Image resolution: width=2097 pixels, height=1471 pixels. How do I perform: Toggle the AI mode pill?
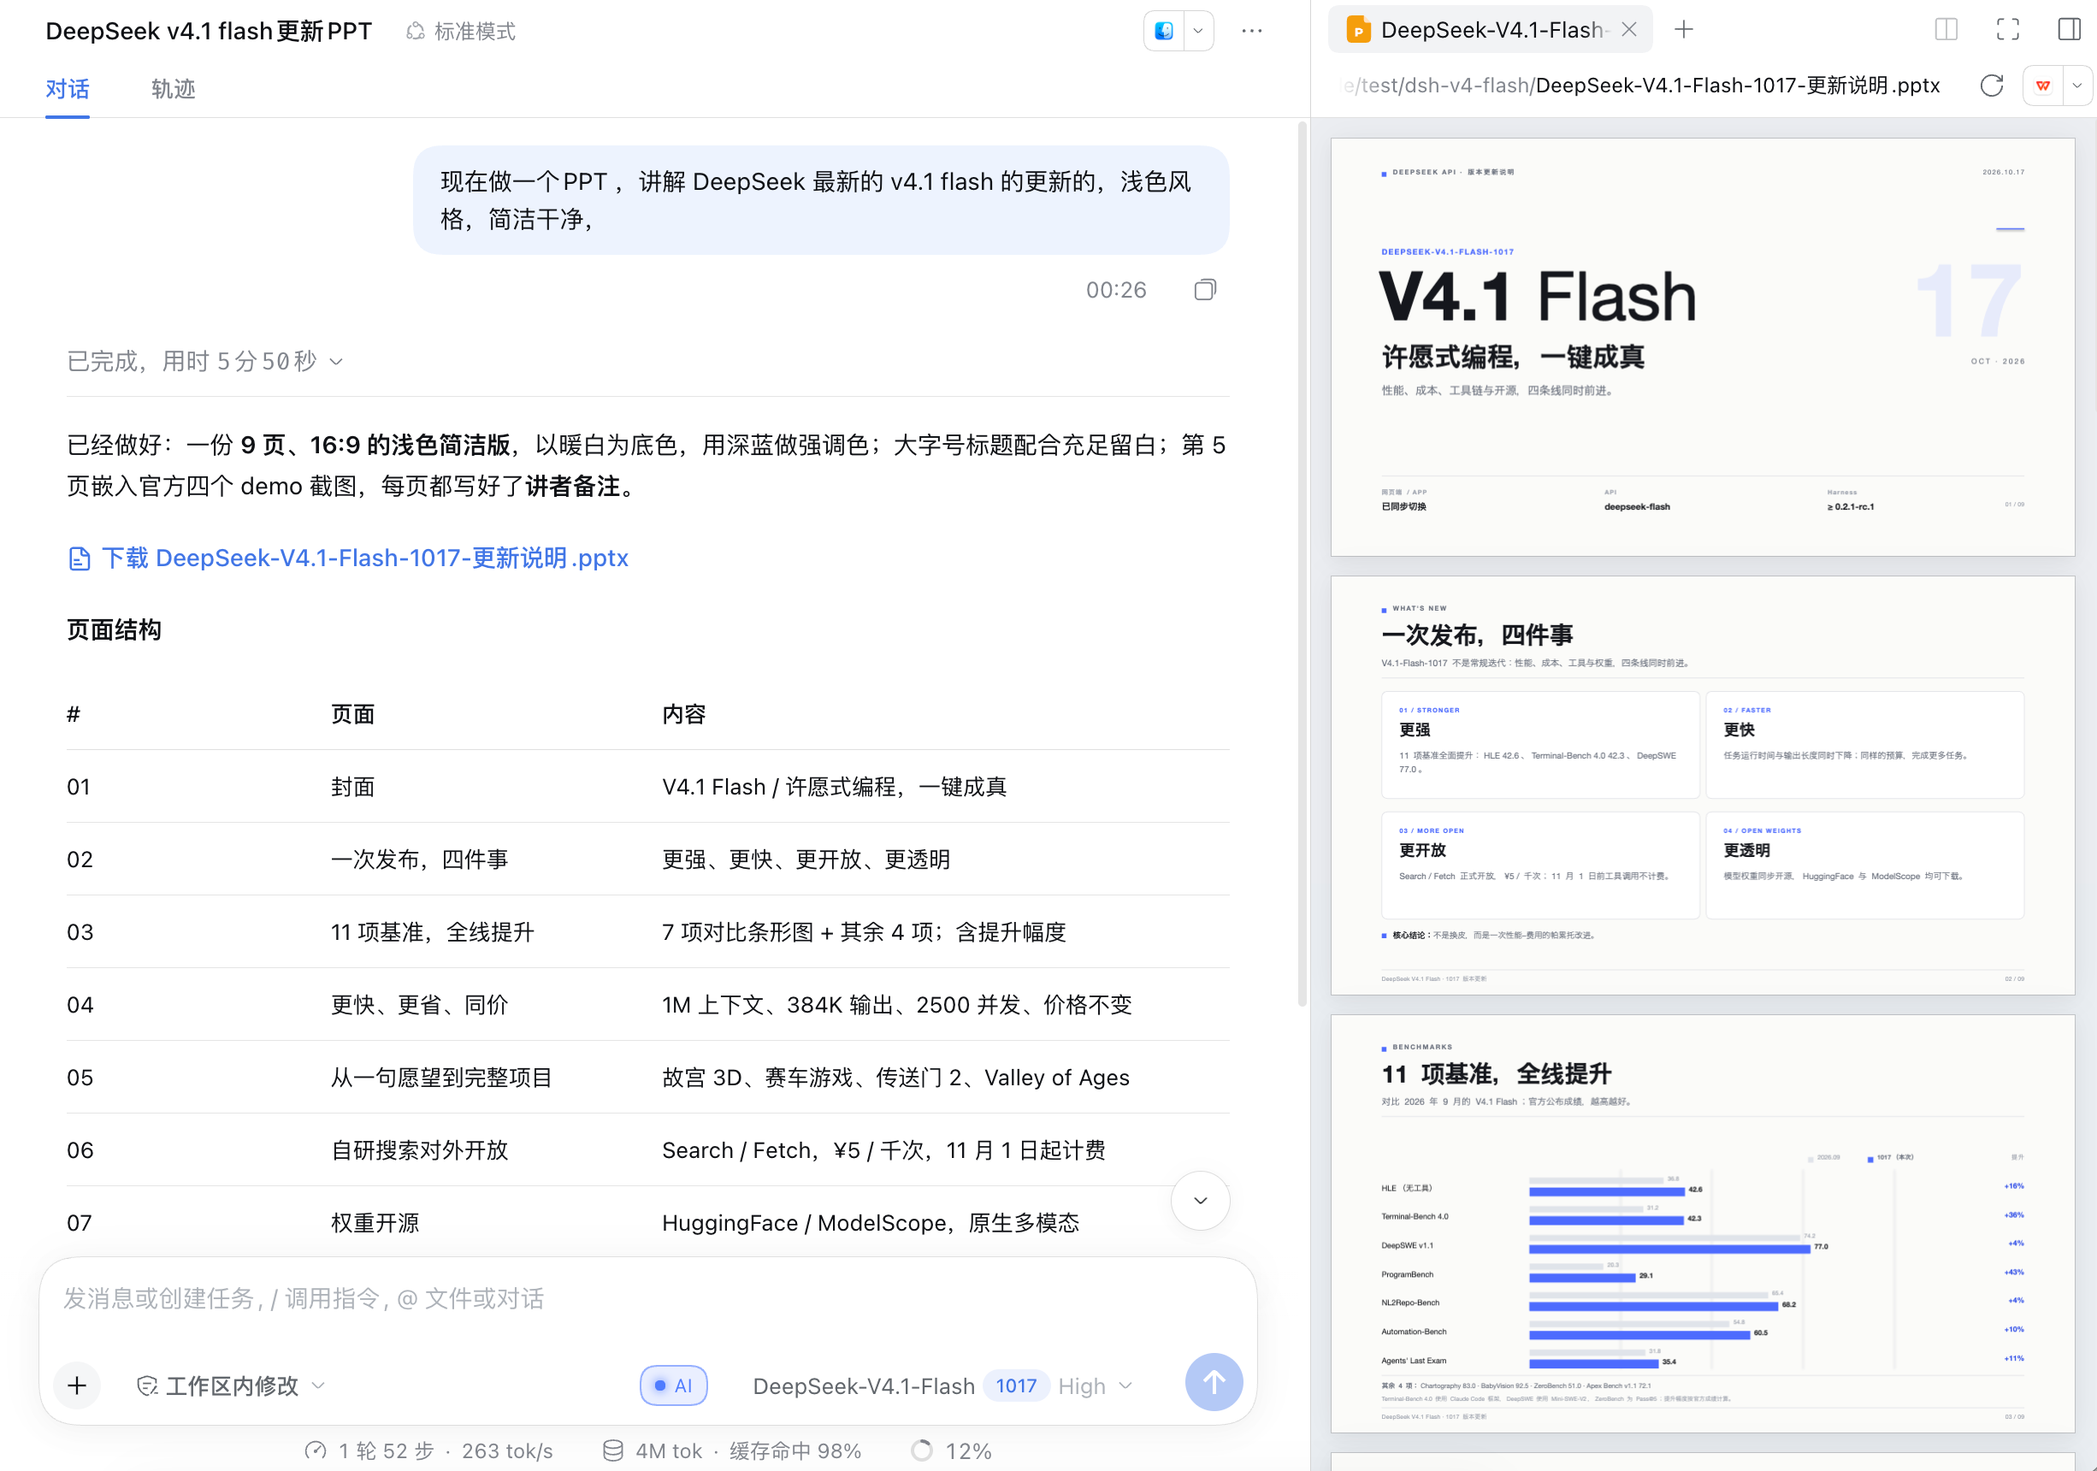coord(674,1386)
